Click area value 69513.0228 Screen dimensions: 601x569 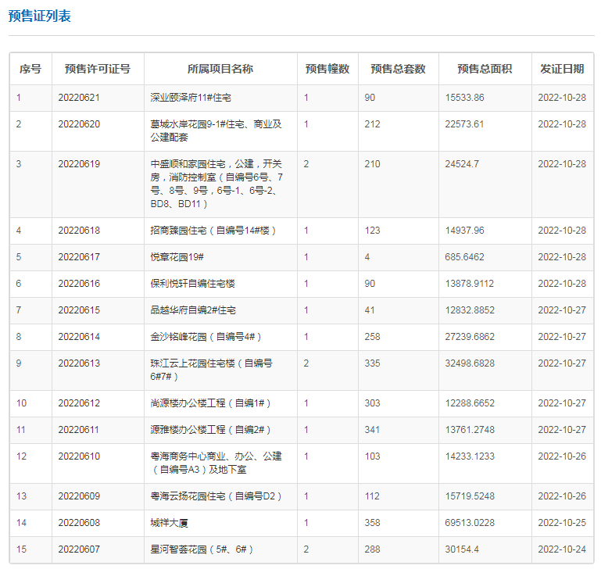[x=470, y=523]
